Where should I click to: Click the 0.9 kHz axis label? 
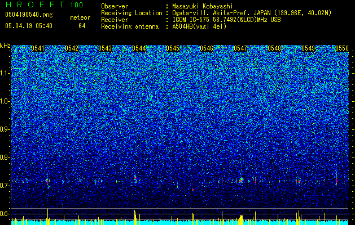pyautogui.click(x=5, y=129)
